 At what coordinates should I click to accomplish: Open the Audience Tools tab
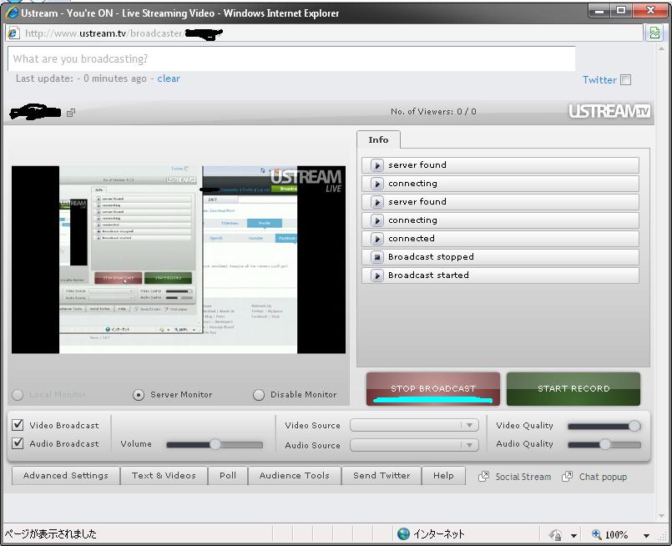[295, 476]
